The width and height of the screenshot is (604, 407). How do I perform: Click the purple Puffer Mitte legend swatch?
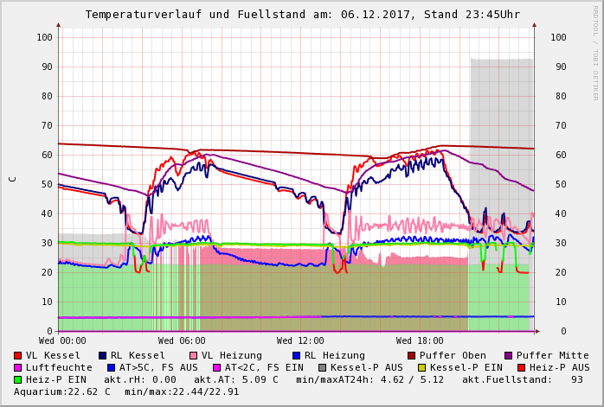[x=508, y=355]
